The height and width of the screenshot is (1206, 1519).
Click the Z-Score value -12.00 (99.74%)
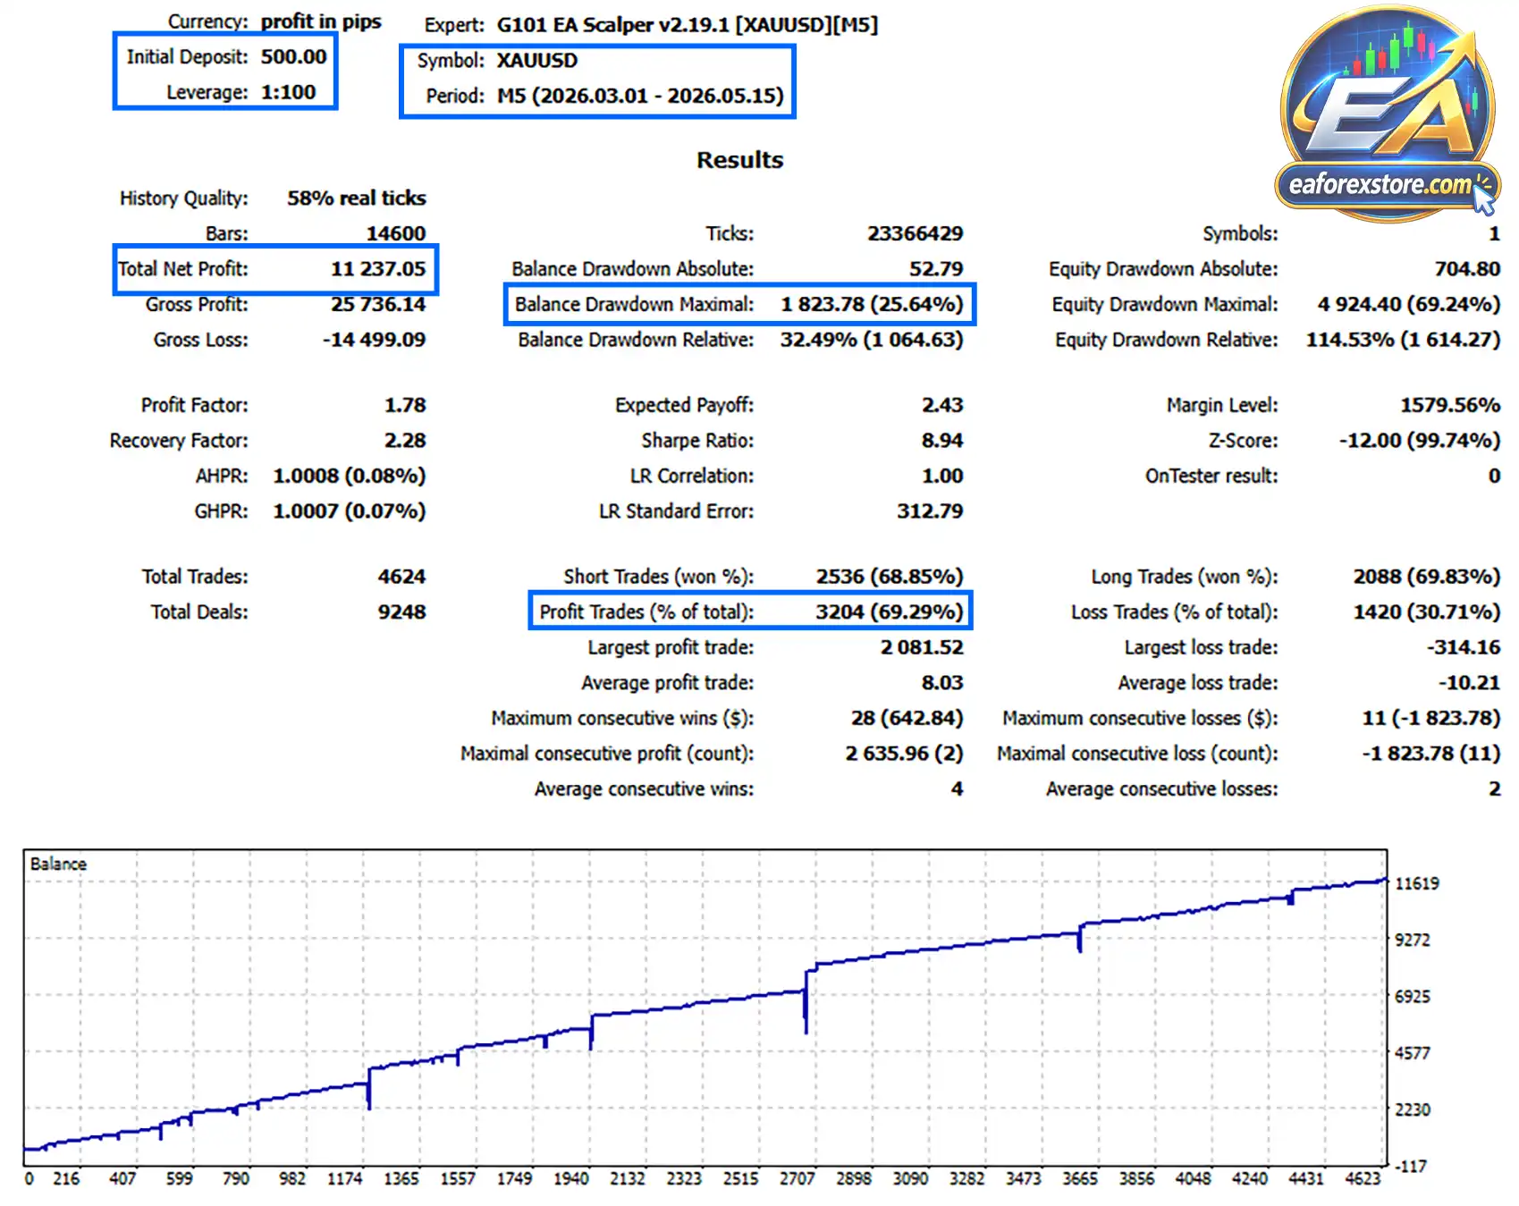[1420, 441]
